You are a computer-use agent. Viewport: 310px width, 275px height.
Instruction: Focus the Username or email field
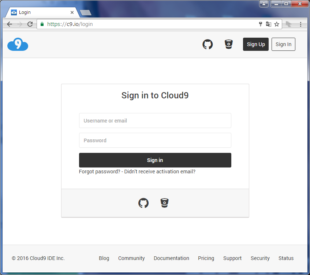(x=155, y=121)
